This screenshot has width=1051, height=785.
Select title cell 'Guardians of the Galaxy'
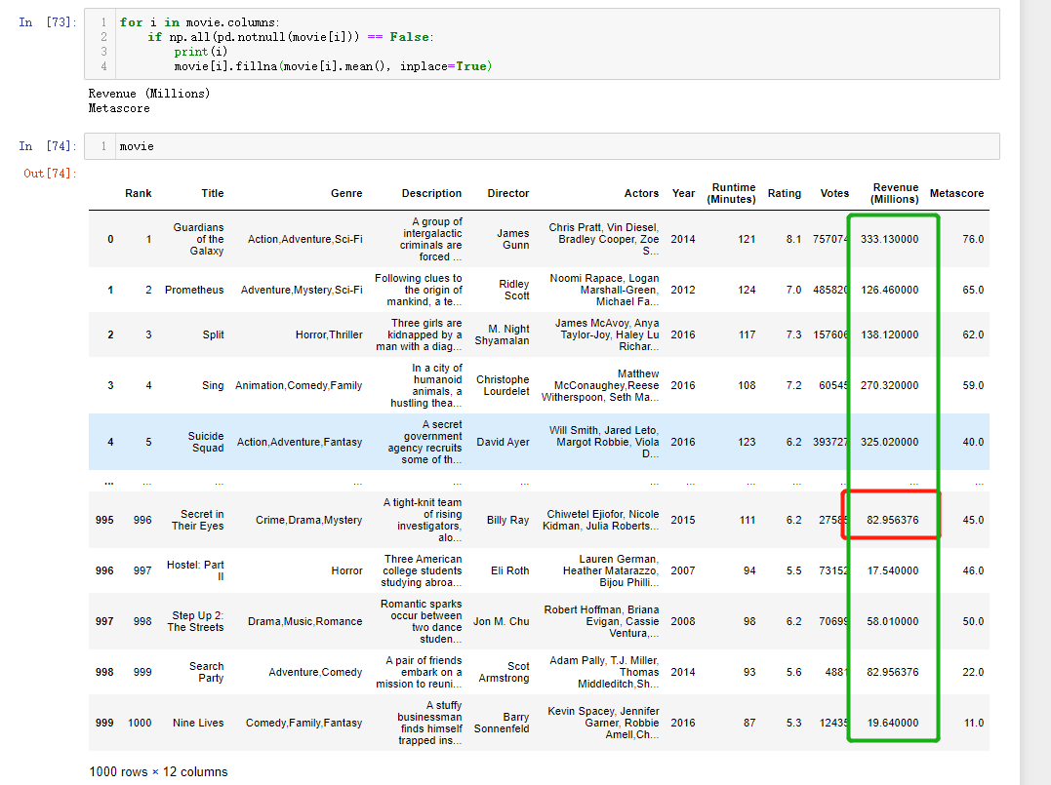(x=198, y=239)
